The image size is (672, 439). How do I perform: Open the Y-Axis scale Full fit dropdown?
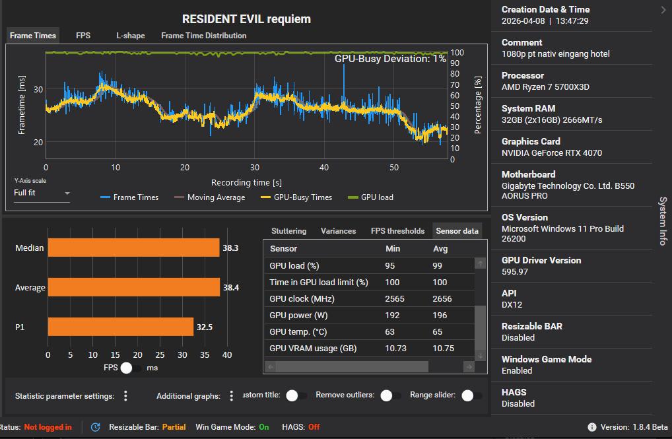click(42, 193)
